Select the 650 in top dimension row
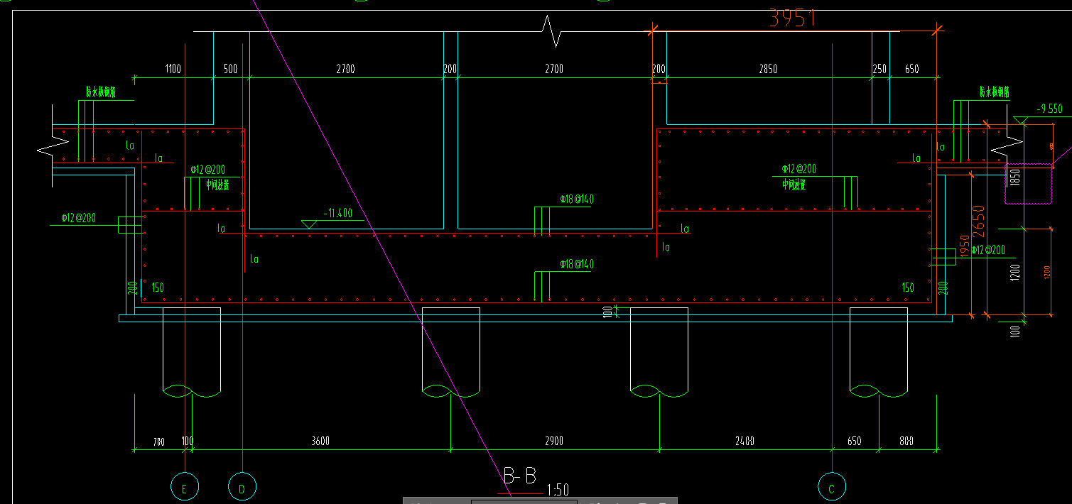Screen dimensions: 1072x504 (911, 69)
